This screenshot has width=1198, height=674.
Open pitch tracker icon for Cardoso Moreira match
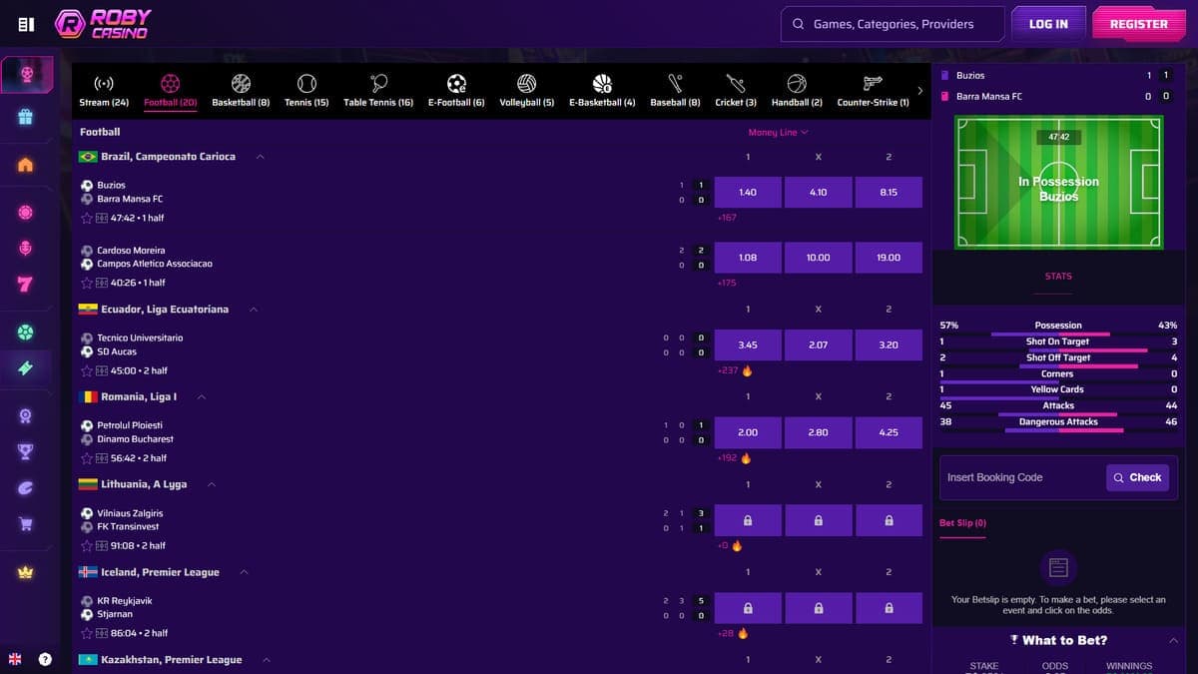102,283
